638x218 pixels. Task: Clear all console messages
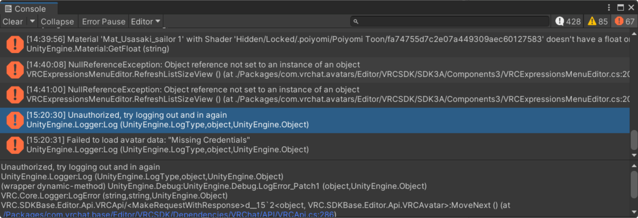coord(13,22)
